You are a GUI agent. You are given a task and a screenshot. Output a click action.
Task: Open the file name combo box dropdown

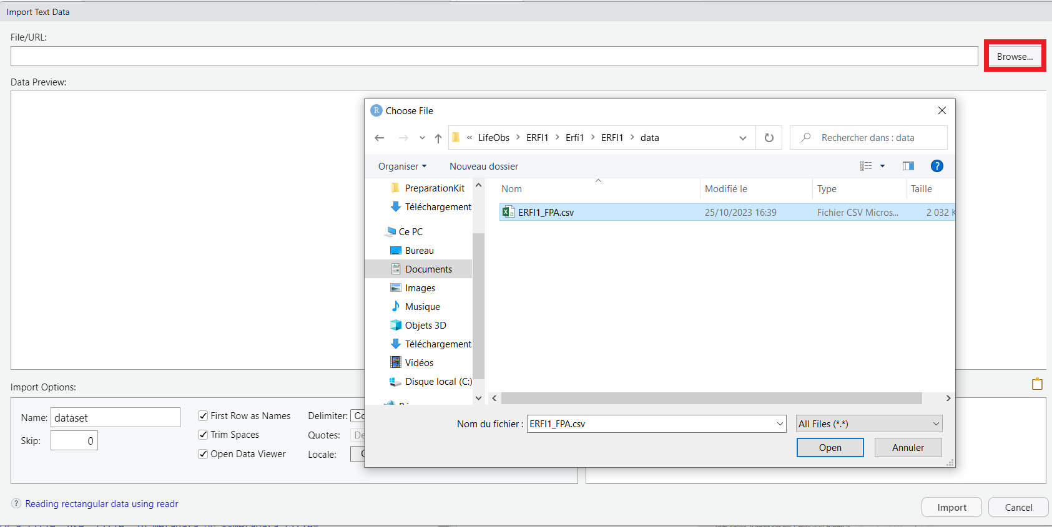tap(780, 424)
